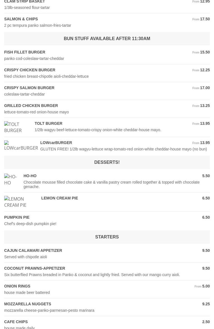Pick the Salmon & Chips entry

[21, 19]
